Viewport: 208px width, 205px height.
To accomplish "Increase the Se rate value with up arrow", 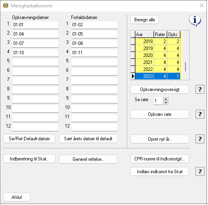I will [x=166, y=99].
